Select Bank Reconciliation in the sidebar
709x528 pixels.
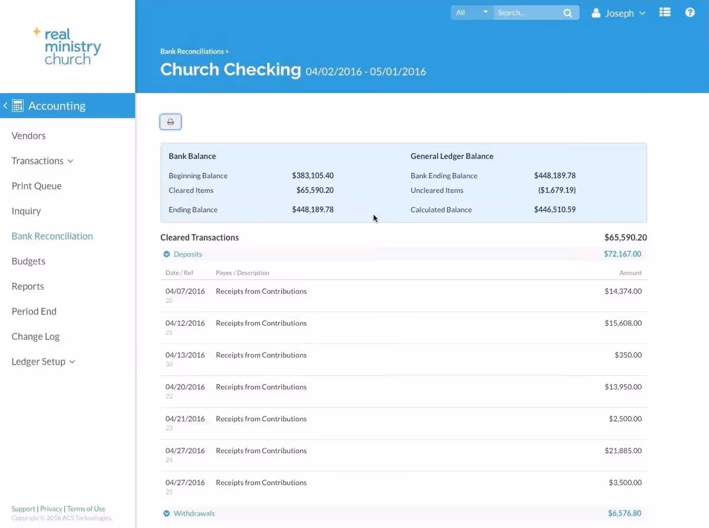point(52,235)
